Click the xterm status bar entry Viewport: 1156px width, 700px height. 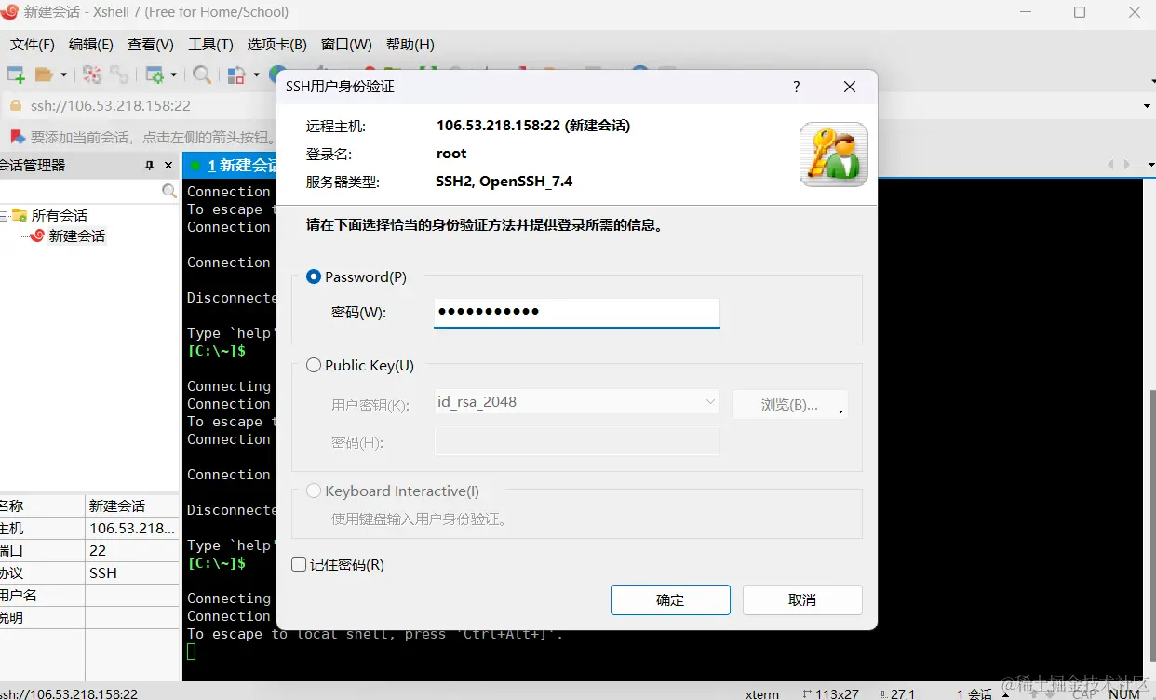762,693
